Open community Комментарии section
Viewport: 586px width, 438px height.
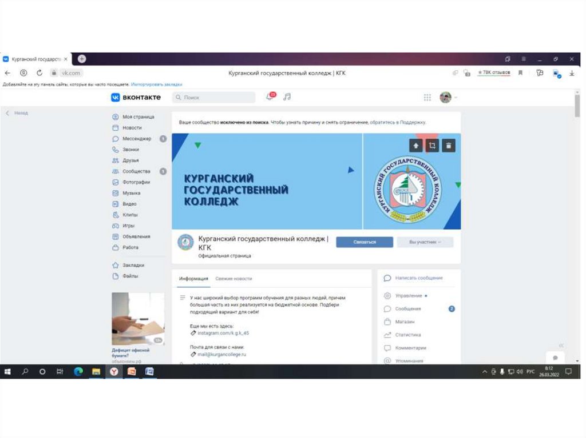click(x=405, y=348)
